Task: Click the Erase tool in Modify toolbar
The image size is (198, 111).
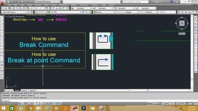Action: coord(196,17)
